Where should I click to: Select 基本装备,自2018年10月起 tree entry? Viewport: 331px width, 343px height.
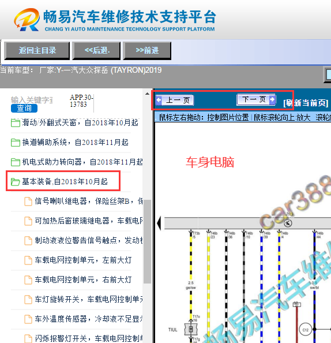(65, 181)
